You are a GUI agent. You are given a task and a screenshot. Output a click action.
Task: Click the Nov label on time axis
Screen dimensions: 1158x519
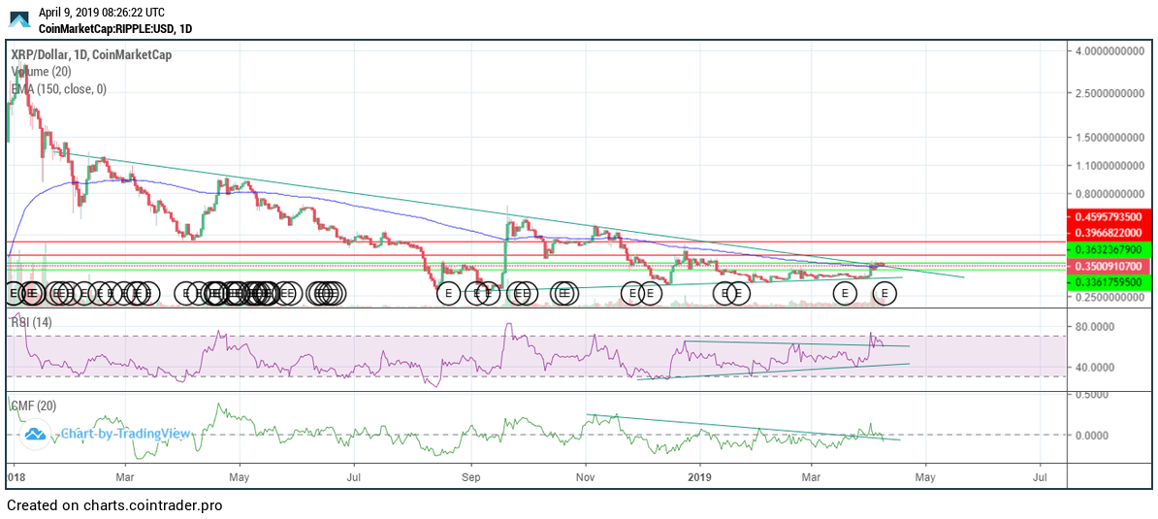point(586,477)
